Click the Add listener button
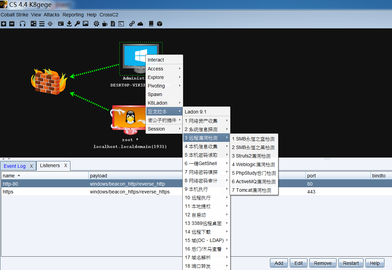The image size is (392, 270). click(279, 263)
